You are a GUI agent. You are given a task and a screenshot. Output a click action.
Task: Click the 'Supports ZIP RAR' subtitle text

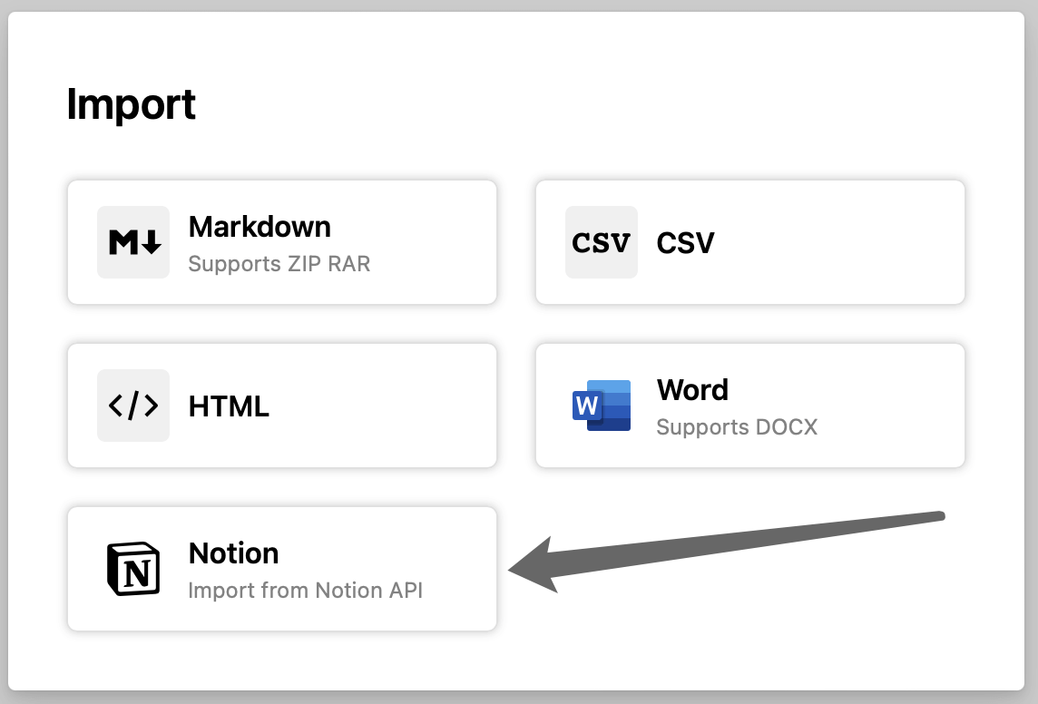coord(279,264)
